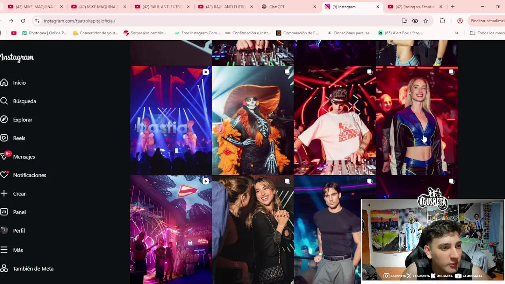The height and width of the screenshot is (284, 505).
Task: Open stage lights reel post thumbnail
Action: click(170, 120)
